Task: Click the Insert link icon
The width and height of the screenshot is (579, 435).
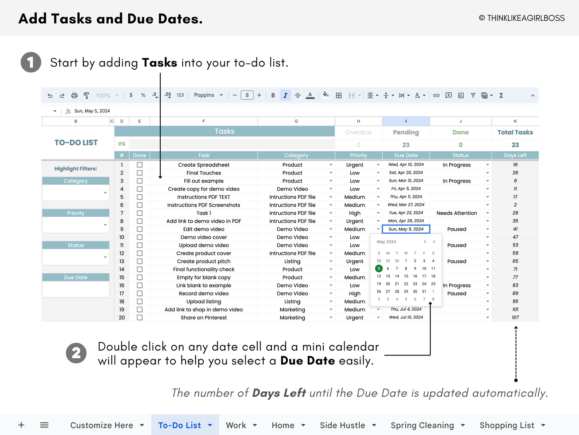Action: pyautogui.click(x=436, y=95)
